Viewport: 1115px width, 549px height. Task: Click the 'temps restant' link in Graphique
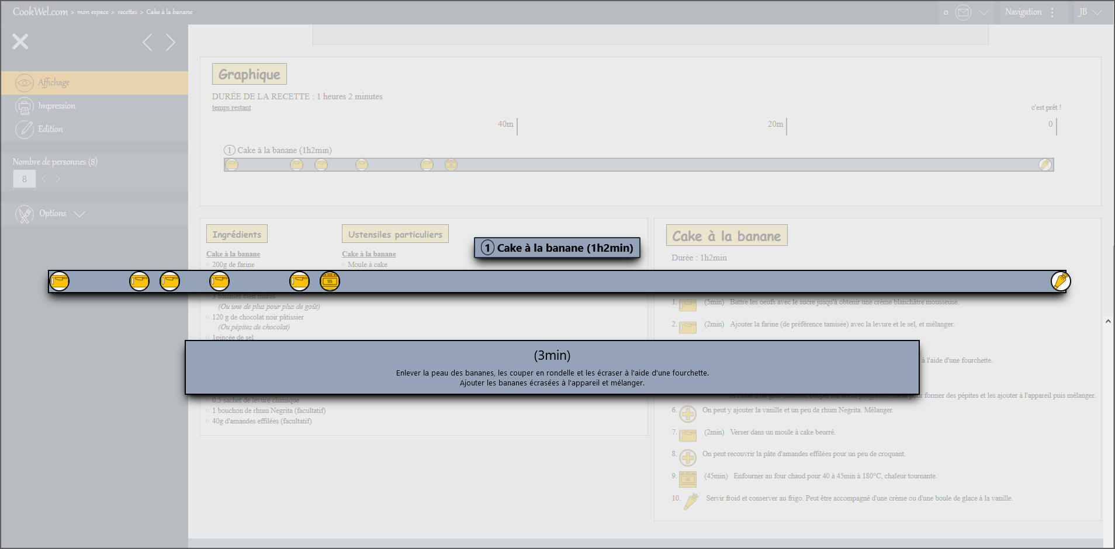pos(231,107)
